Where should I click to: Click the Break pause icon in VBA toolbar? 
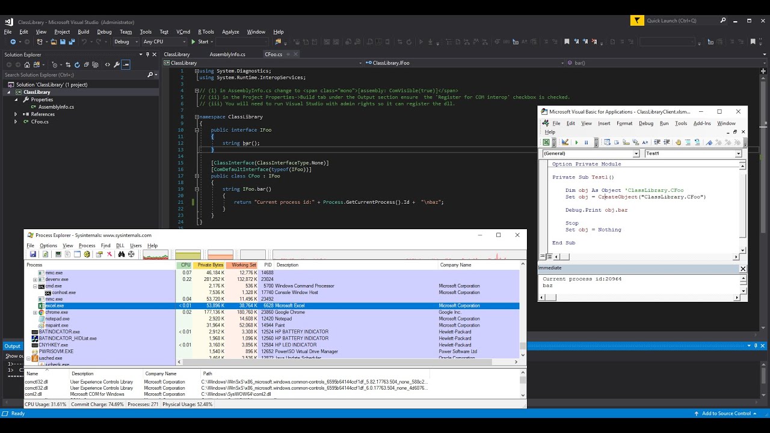point(586,143)
